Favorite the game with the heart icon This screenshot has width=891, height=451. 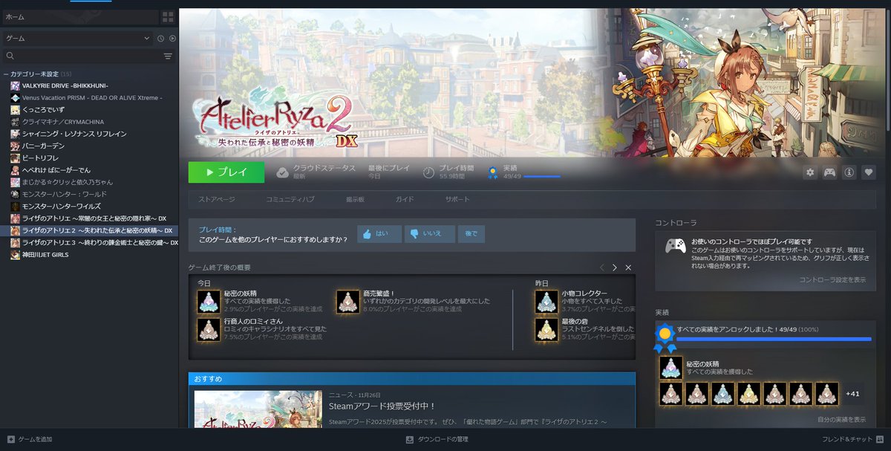pyautogui.click(x=869, y=172)
